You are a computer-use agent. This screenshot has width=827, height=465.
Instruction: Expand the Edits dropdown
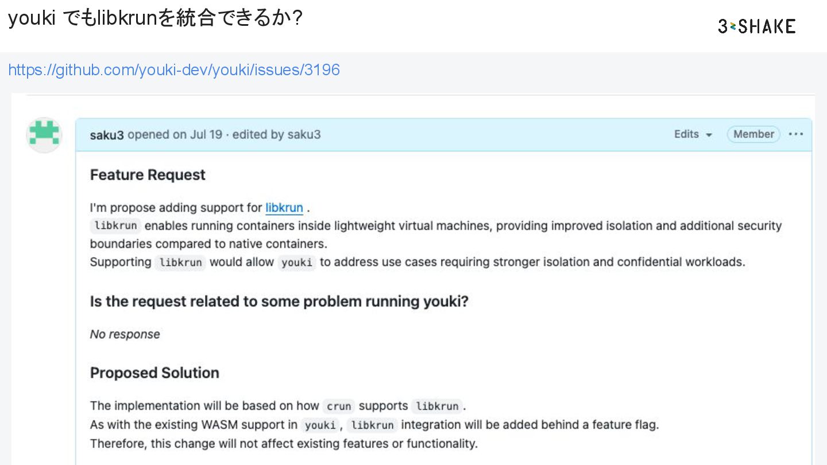coord(693,134)
